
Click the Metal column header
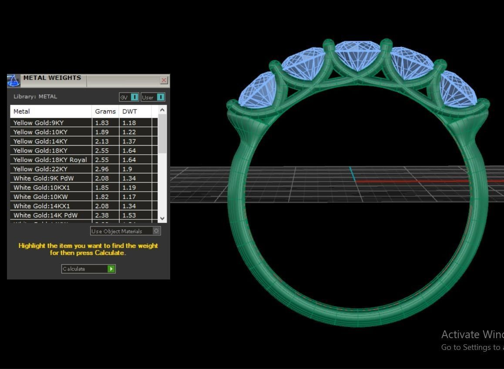point(51,111)
